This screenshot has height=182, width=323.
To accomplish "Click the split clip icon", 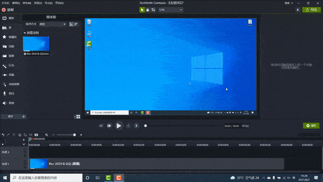I will pos(31,135).
